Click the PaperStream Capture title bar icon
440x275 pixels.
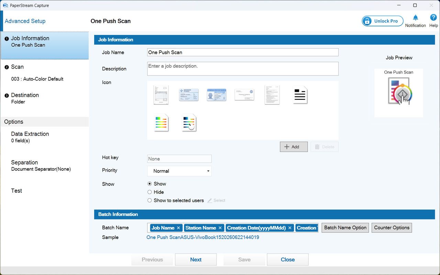tap(5, 5)
